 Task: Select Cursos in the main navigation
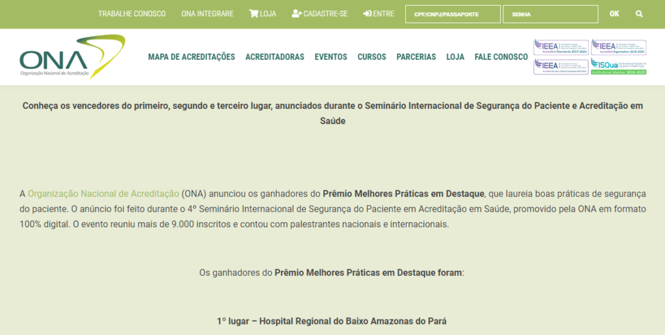371,57
